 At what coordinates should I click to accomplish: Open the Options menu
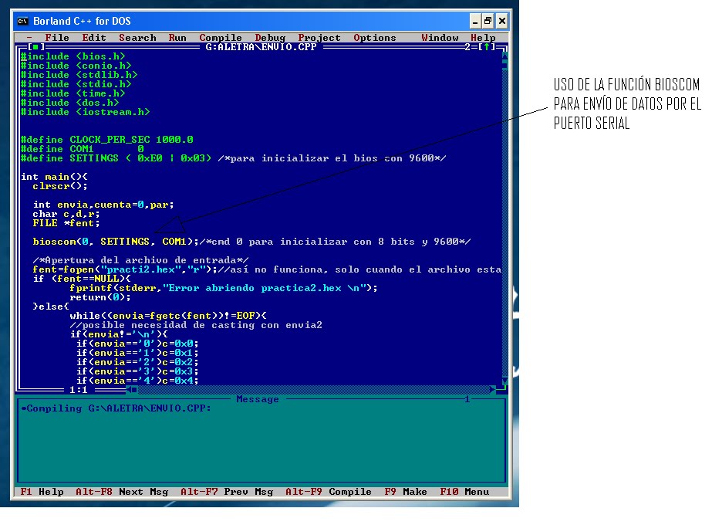[375, 37]
